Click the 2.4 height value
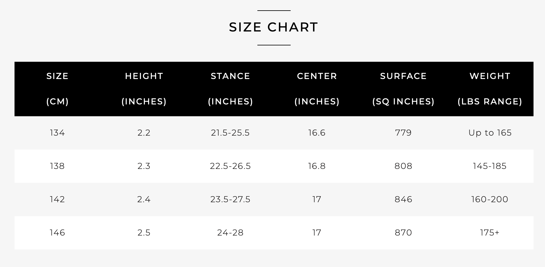The image size is (545, 267). [x=144, y=199]
